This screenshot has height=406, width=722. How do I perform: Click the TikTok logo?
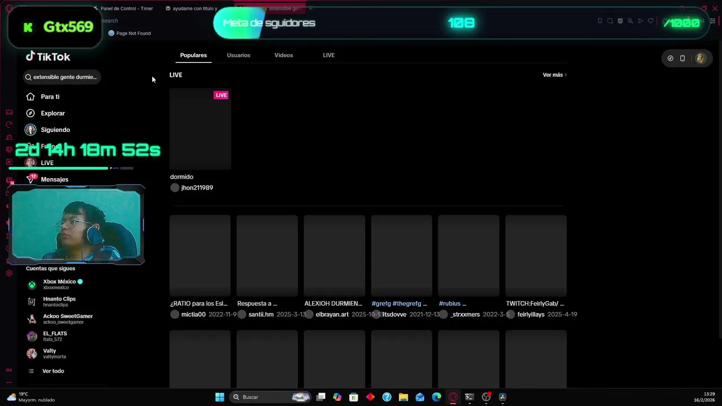(48, 56)
